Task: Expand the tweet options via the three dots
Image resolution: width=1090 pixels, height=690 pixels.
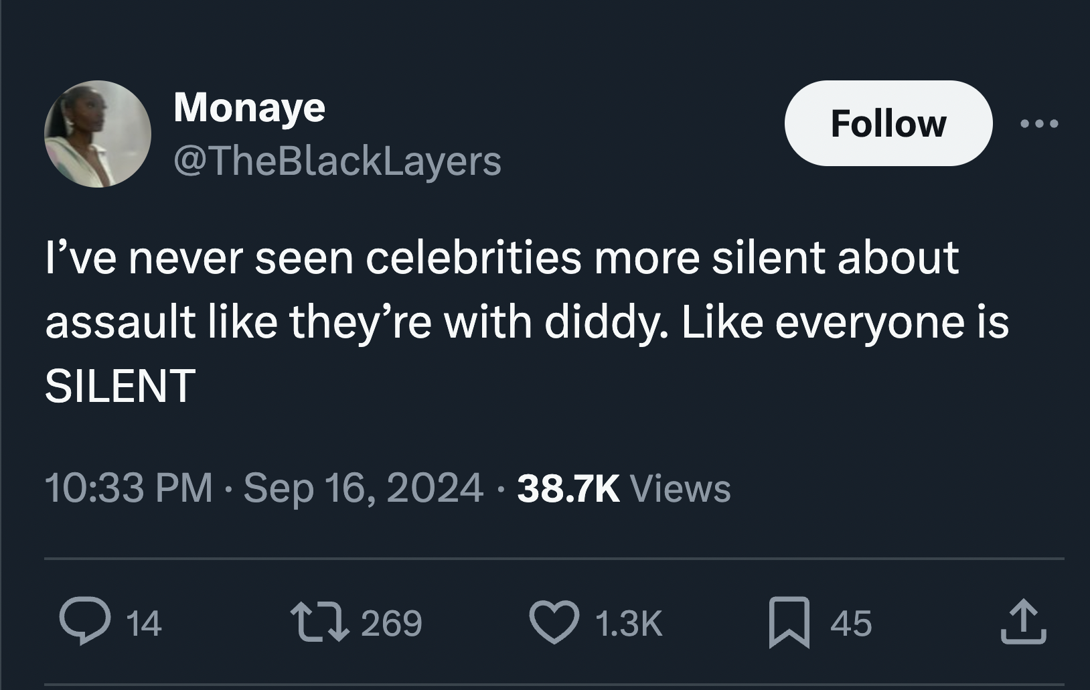Action: pyautogui.click(x=1037, y=124)
